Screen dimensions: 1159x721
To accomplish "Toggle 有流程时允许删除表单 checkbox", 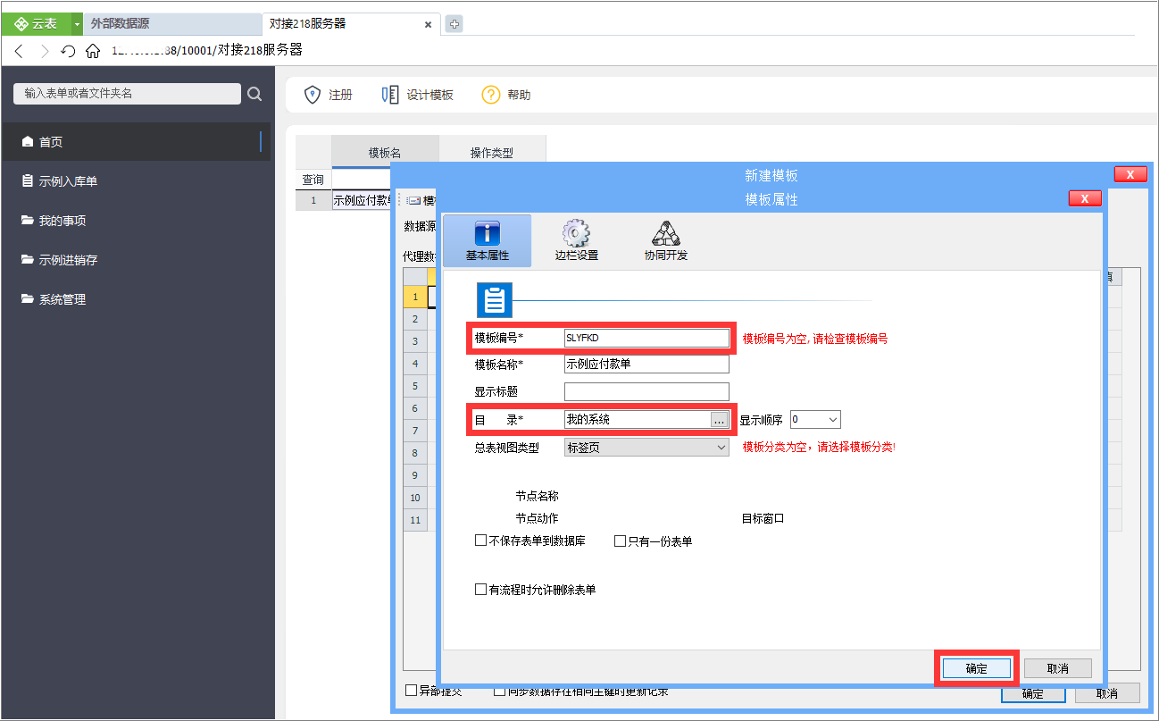I will tap(481, 590).
